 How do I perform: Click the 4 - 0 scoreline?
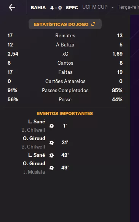(x=56, y=8)
